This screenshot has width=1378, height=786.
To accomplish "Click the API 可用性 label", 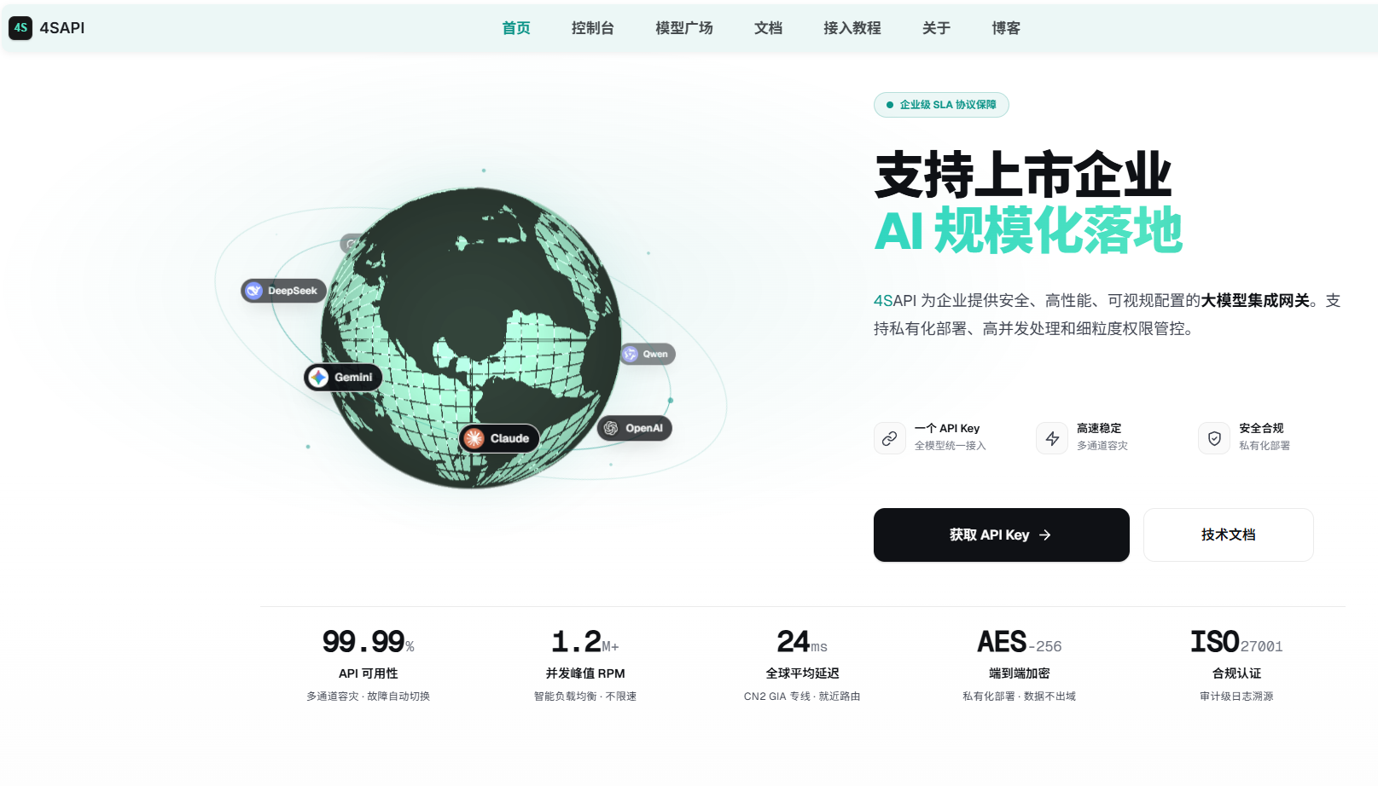I will pos(368,673).
